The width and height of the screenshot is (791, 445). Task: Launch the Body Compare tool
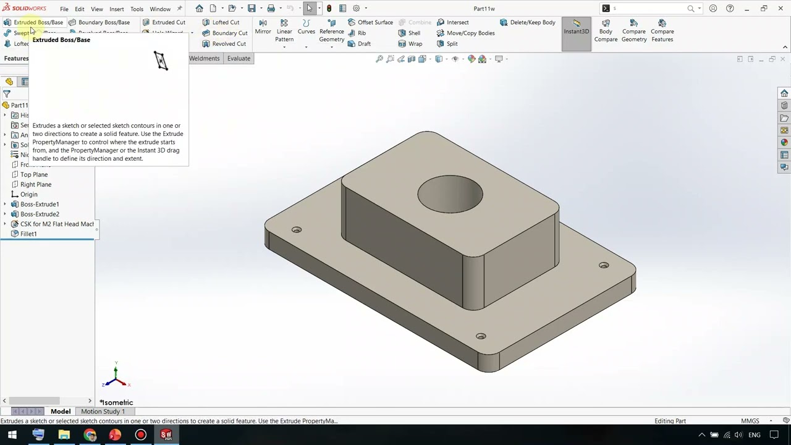606,31
